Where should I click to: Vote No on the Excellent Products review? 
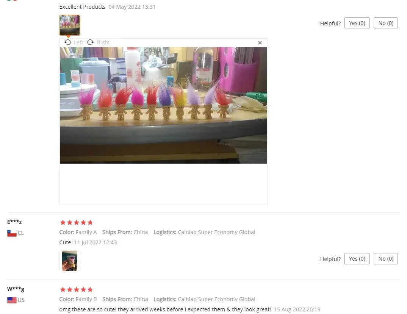click(x=385, y=23)
